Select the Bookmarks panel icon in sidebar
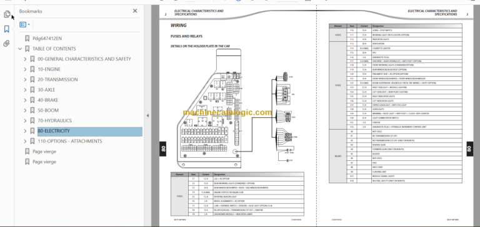This screenshot has height=227, width=480. [6, 29]
